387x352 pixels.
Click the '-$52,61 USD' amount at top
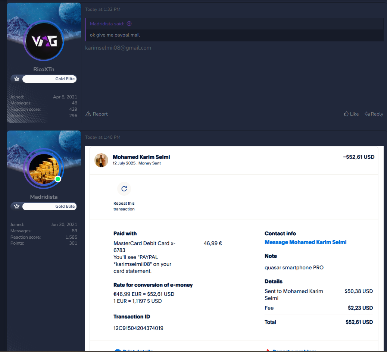359,157
